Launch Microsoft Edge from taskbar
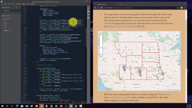 (x=17, y=106)
